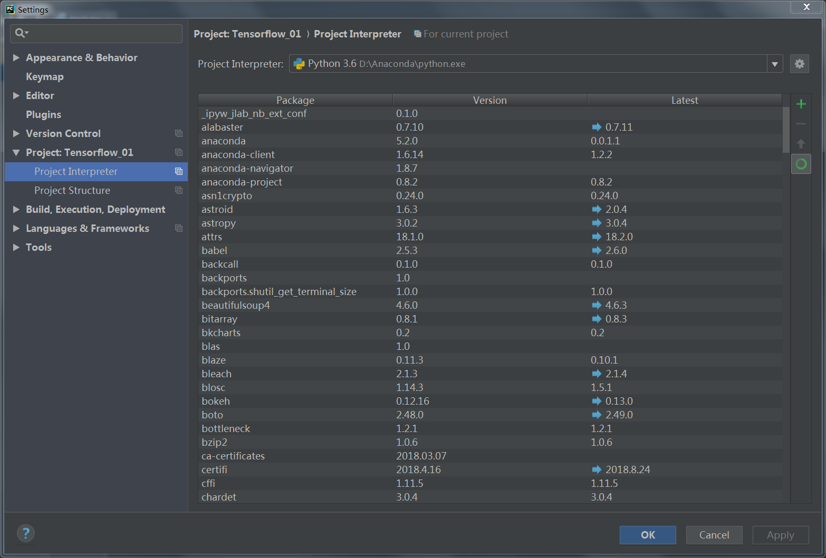Click the help question mark icon
The image size is (826, 558).
[26, 533]
